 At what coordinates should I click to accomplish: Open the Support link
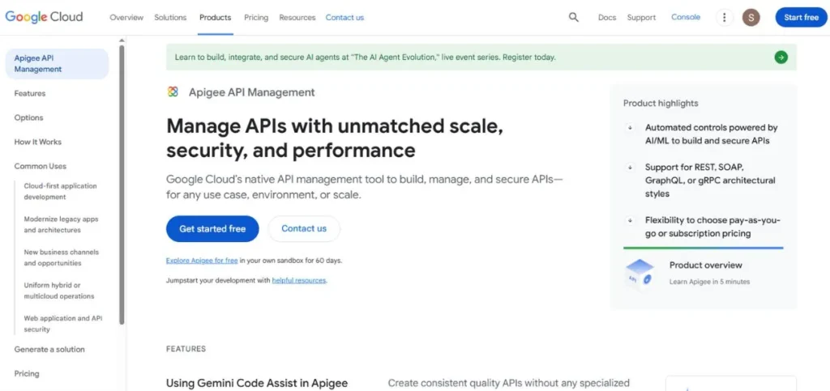point(642,18)
